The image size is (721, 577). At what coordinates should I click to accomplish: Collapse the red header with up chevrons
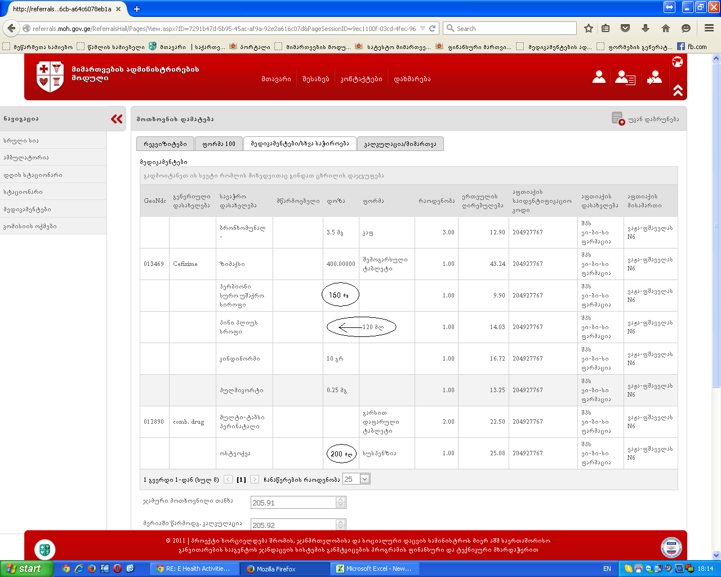point(678,90)
